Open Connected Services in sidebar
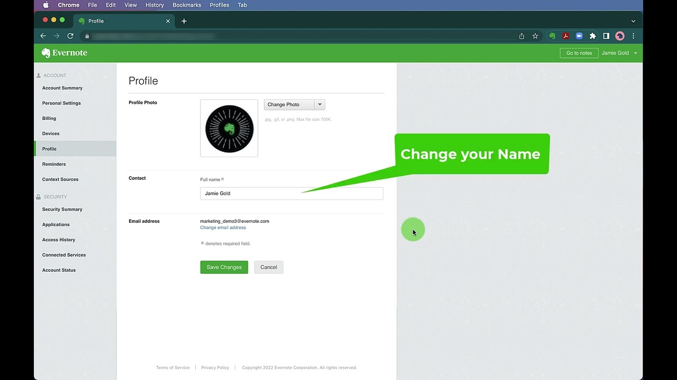The width and height of the screenshot is (677, 380). pyautogui.click(x=64, y=255)
